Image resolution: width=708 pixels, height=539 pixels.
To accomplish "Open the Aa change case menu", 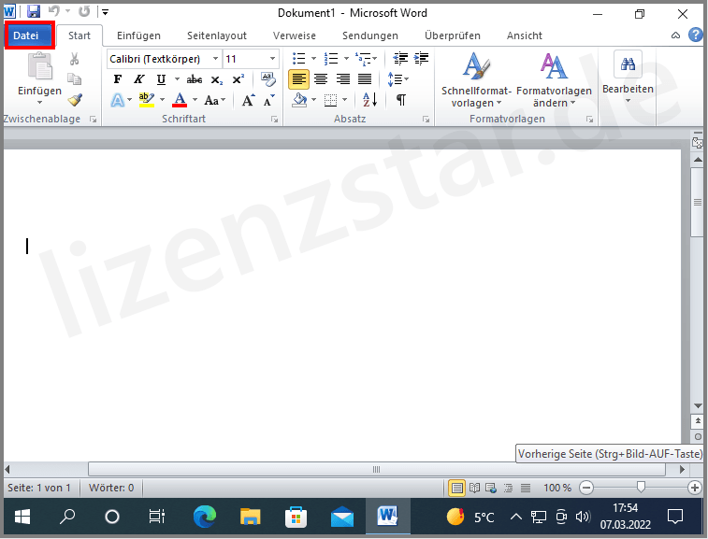I will tap(214, 100).
